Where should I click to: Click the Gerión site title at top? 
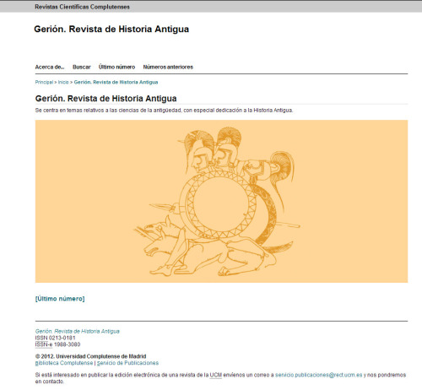click(x=111, y=29)
